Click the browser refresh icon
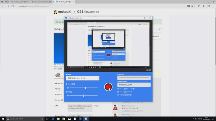The image size is (216, 121). tap(13, 6)
